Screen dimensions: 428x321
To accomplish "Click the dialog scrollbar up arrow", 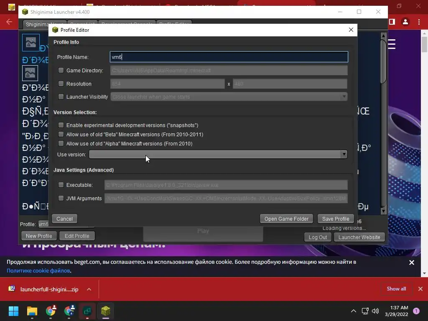I will click(x=383, y=36).
